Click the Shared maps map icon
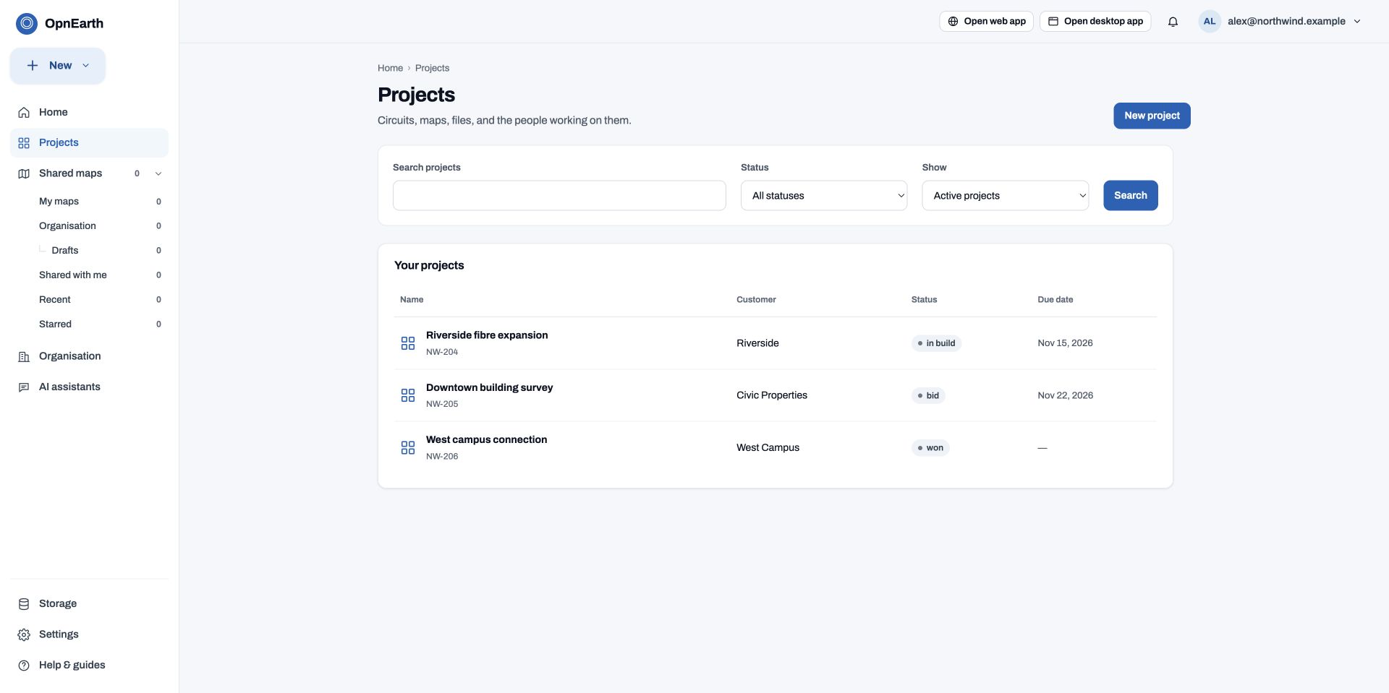The image size is (1389, 693). point(24,173)
